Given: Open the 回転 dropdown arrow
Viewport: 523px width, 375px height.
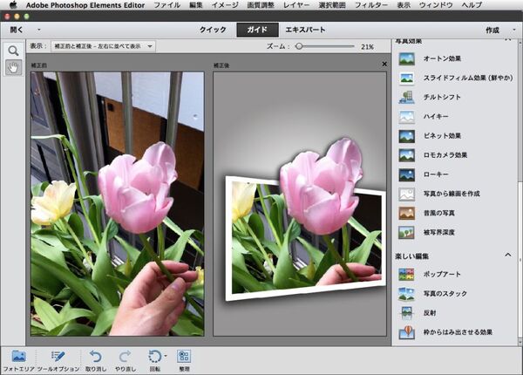Looking at the screenshot, I should [166, 356].
